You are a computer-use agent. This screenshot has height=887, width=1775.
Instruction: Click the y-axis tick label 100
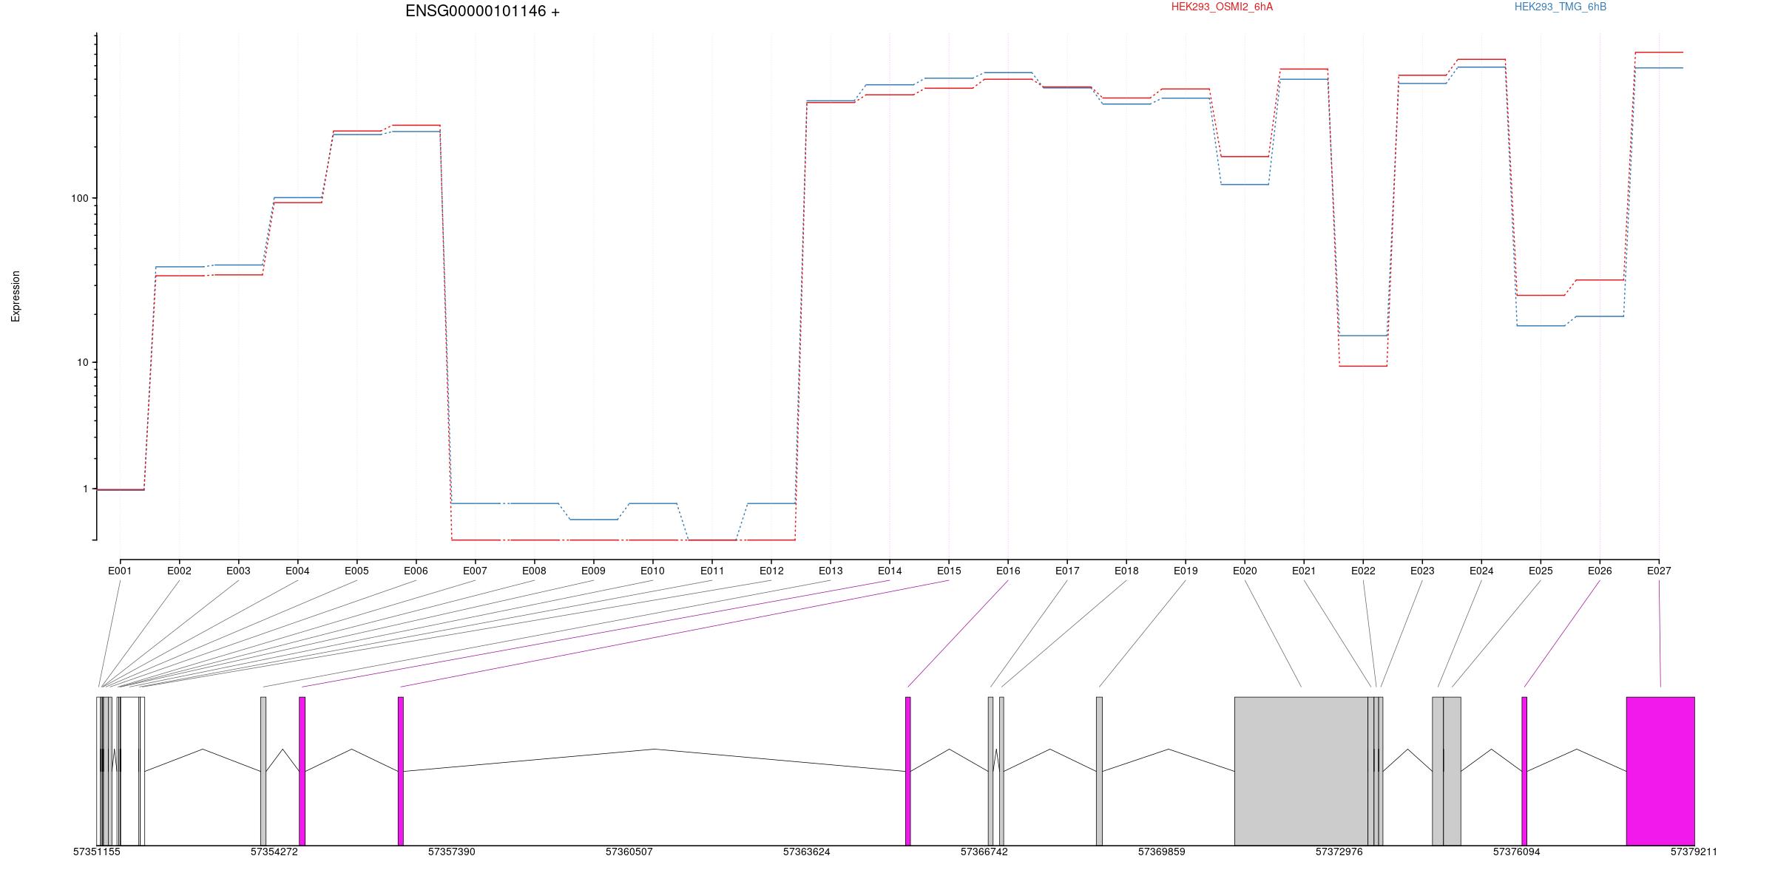click(79, 198)
